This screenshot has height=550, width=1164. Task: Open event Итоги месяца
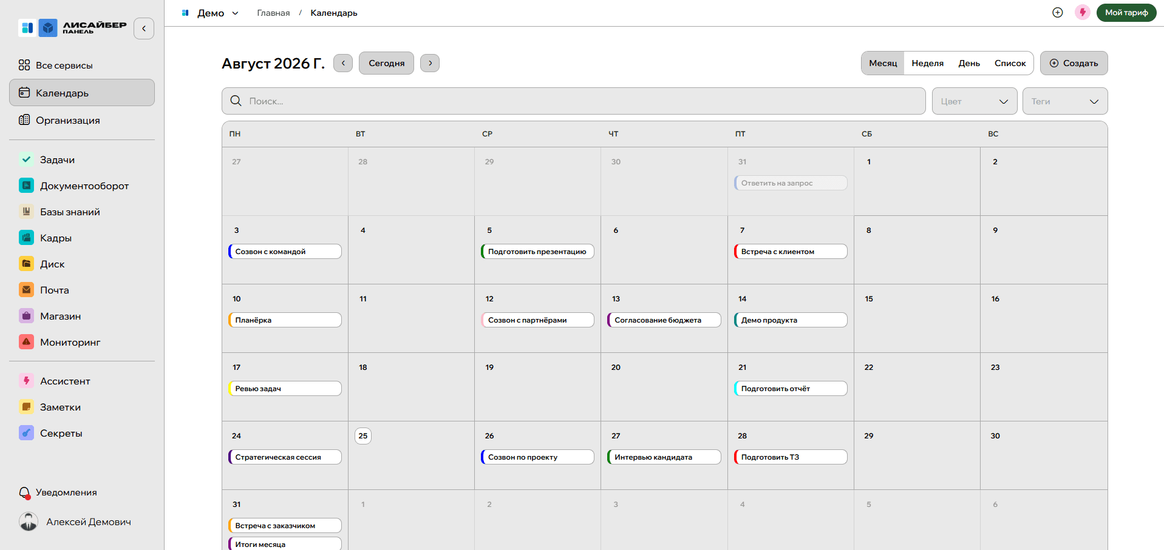pyautogui.click(x=285, y=544)
